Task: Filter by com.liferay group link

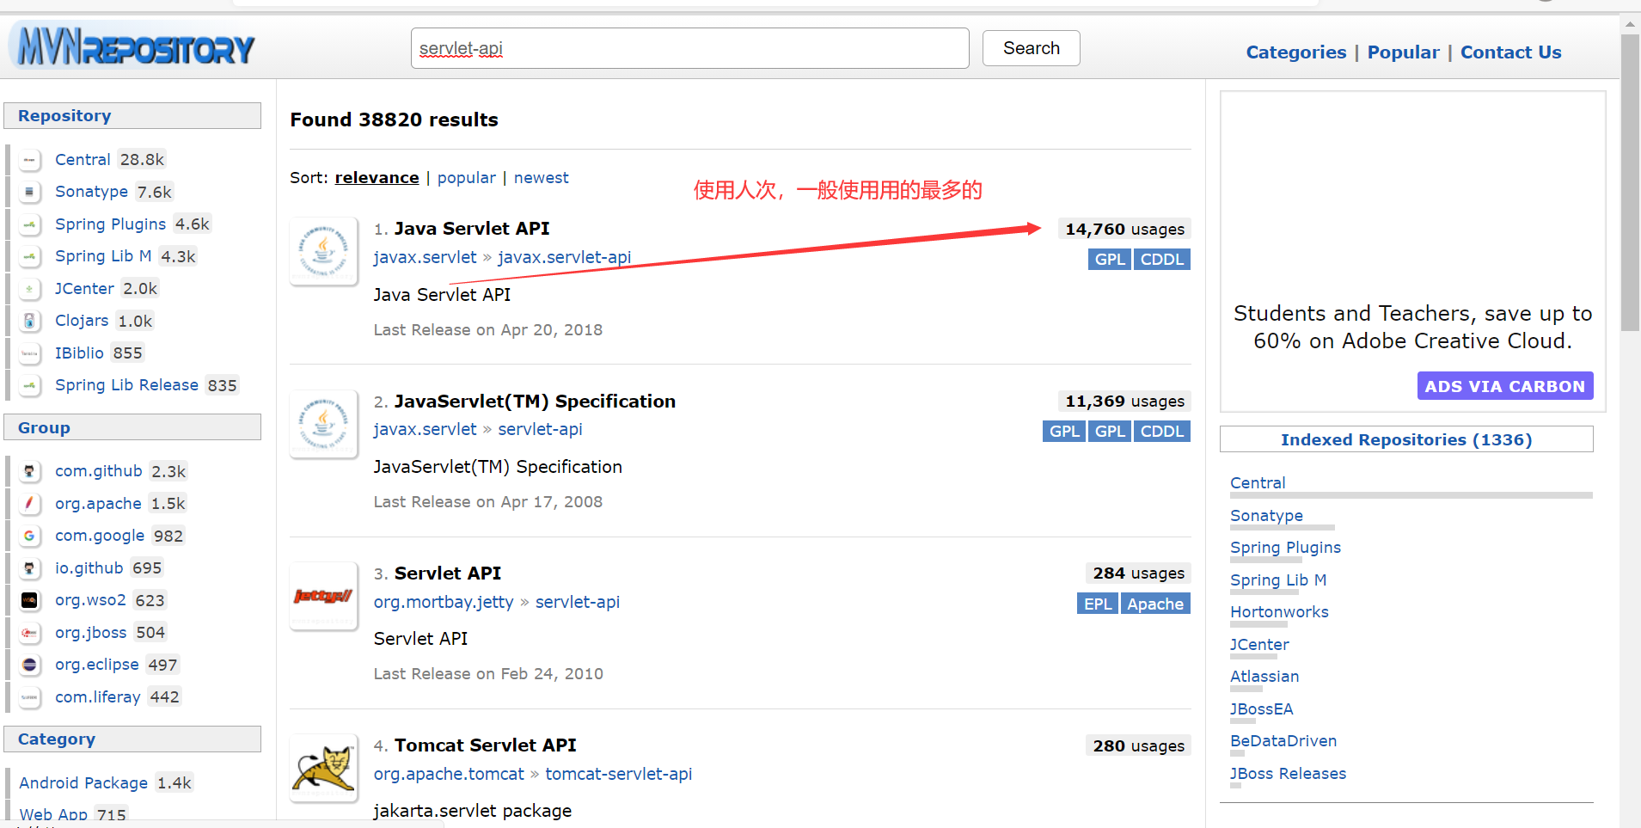Action: click(97, 697)
